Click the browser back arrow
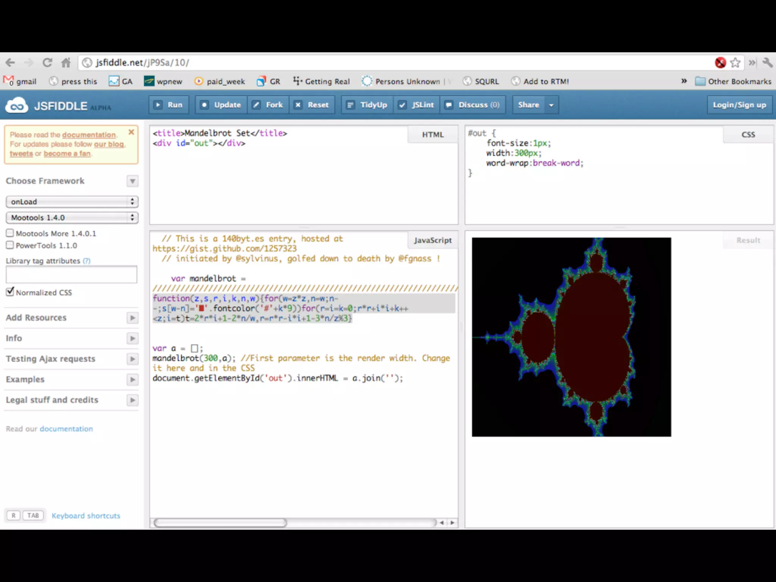The image size is (776, 582). pyautogui.click(x=10, y=63)
